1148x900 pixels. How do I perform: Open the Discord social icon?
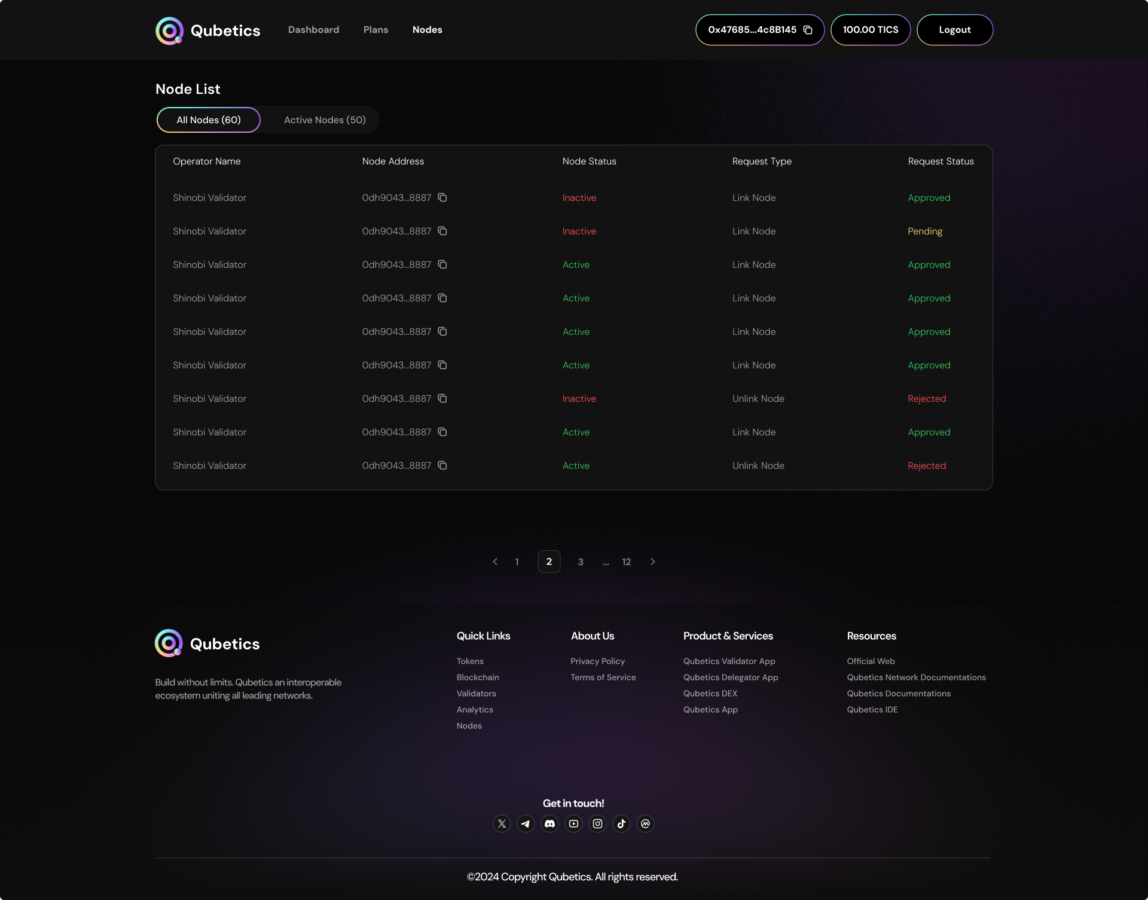point(549,823)
